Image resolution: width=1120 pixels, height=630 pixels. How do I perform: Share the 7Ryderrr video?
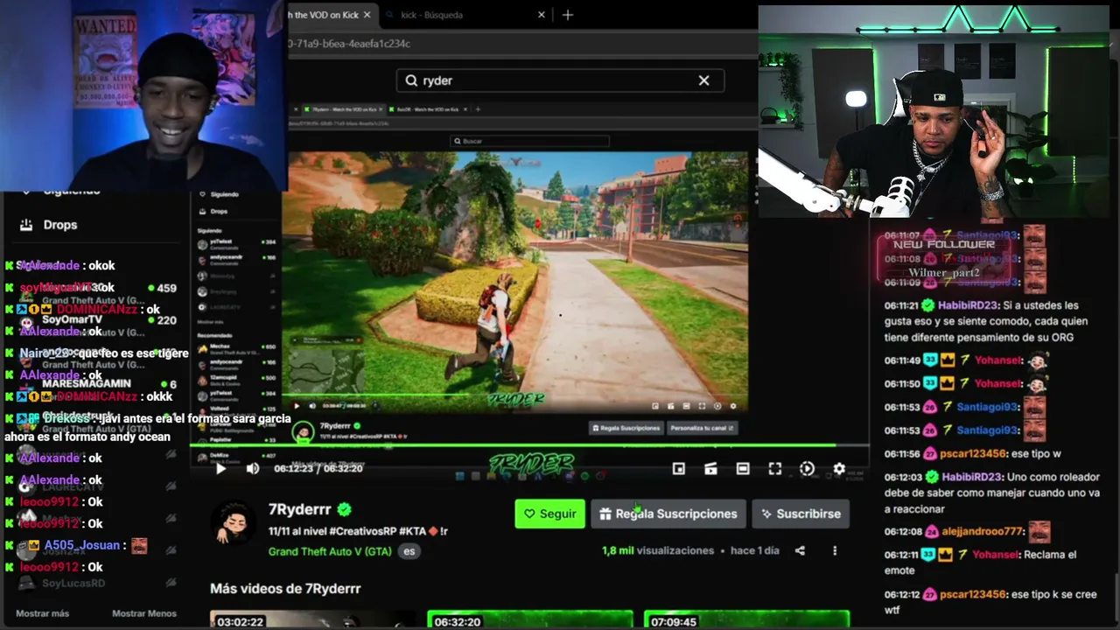click(800, 550)
